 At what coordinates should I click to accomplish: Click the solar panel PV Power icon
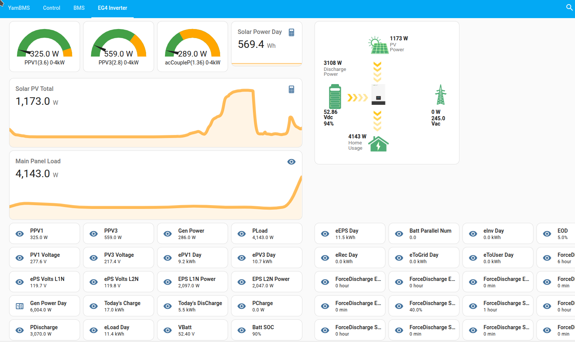click(x=378, y=46)
